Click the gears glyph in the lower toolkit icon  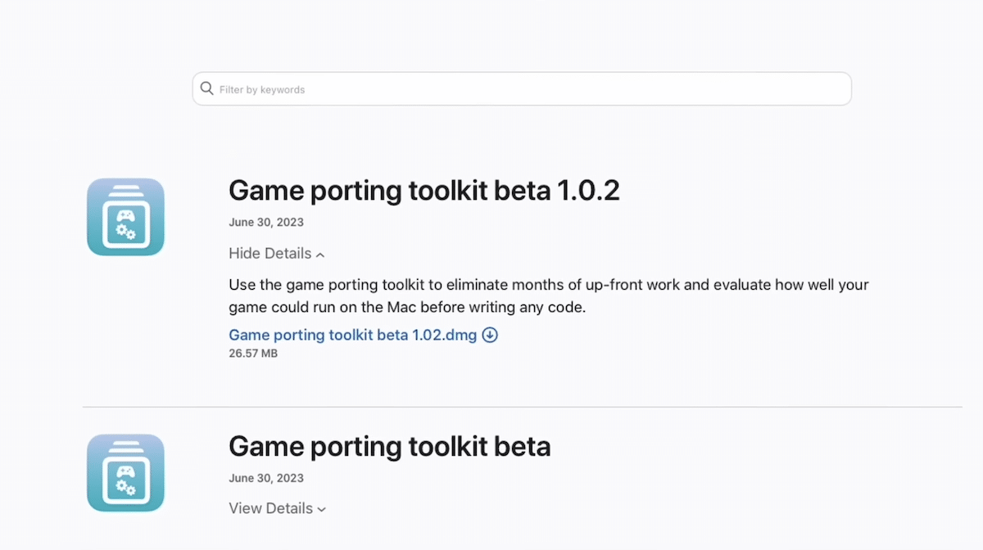pyautogui.click(x=126, y=487)
